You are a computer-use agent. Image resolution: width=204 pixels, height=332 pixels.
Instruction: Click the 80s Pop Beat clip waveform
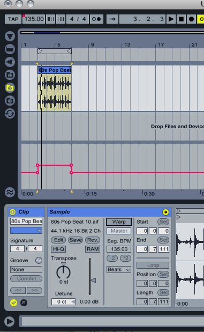click(x=55, y=92)
